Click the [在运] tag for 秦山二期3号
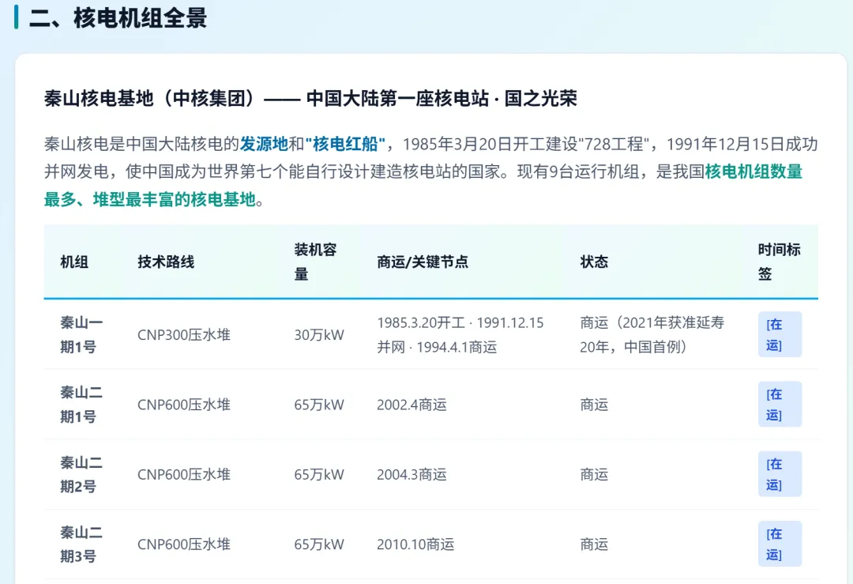Image resolution: width=853 pixels, height=584 pixels. pos(780,543)
